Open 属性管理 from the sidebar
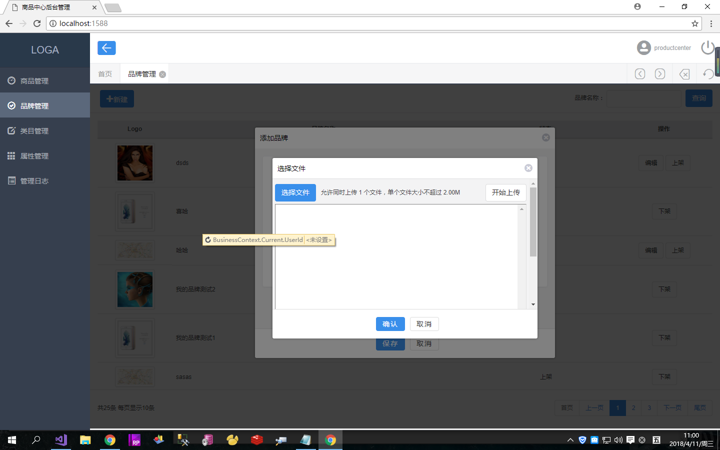Screen dimensions: 720x450 click(x=34, y=156)
